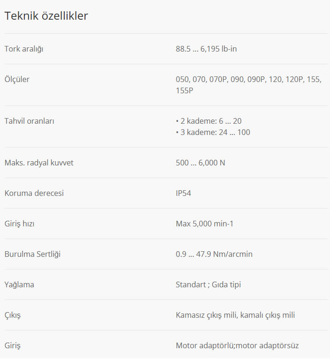
Task: Select the '2 kademe: 6 ... 20' line
Action: click(x=209, y=121)
